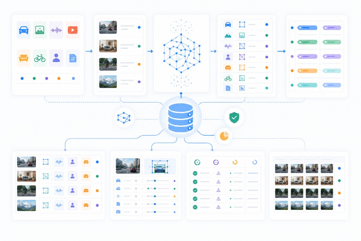Select the green circular progress tab icon

tap(197, 162)
